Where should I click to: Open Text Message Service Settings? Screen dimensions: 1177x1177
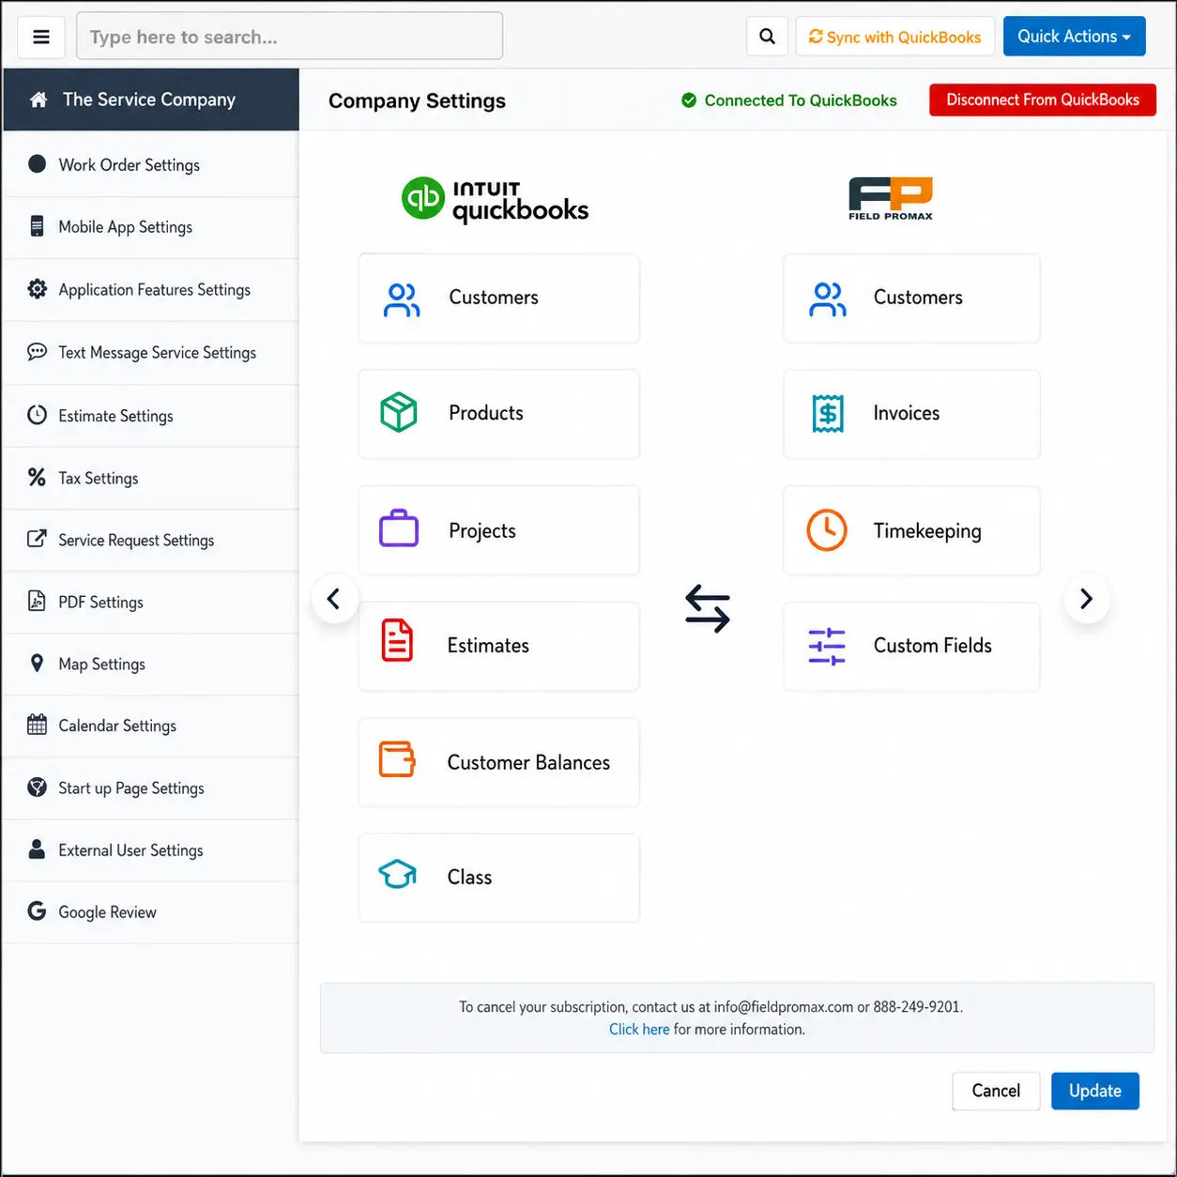point(150,353)
